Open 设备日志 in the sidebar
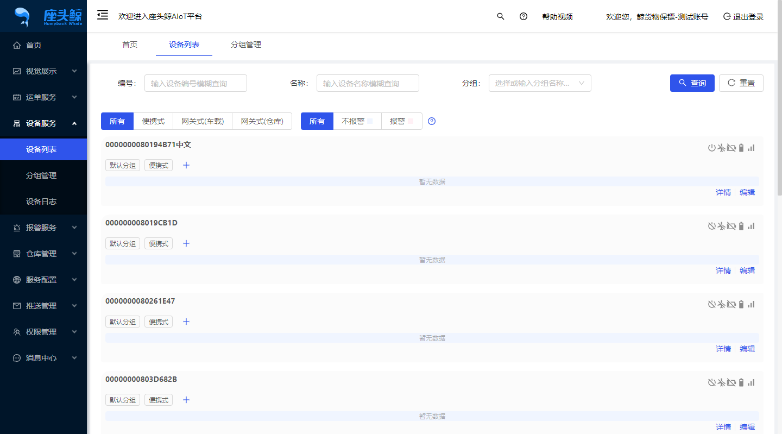782x434 pixels. [x=41, y=202]
